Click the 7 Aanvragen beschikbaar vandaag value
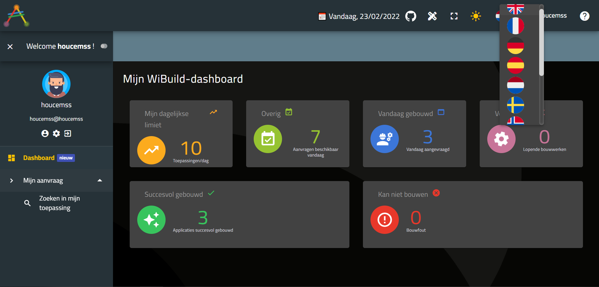 click(315, 137)
